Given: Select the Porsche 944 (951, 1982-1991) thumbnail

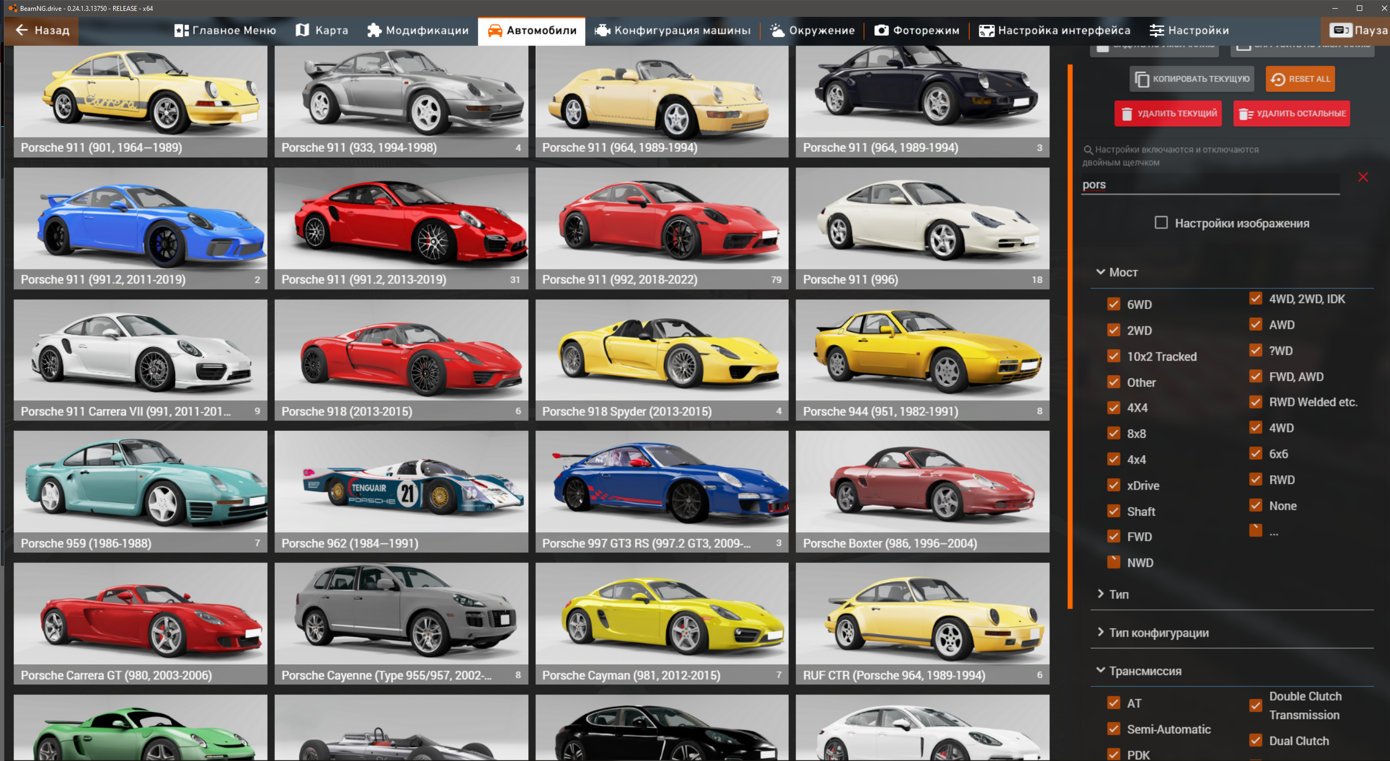Looking at the screenshot, I should pos(922,360).
